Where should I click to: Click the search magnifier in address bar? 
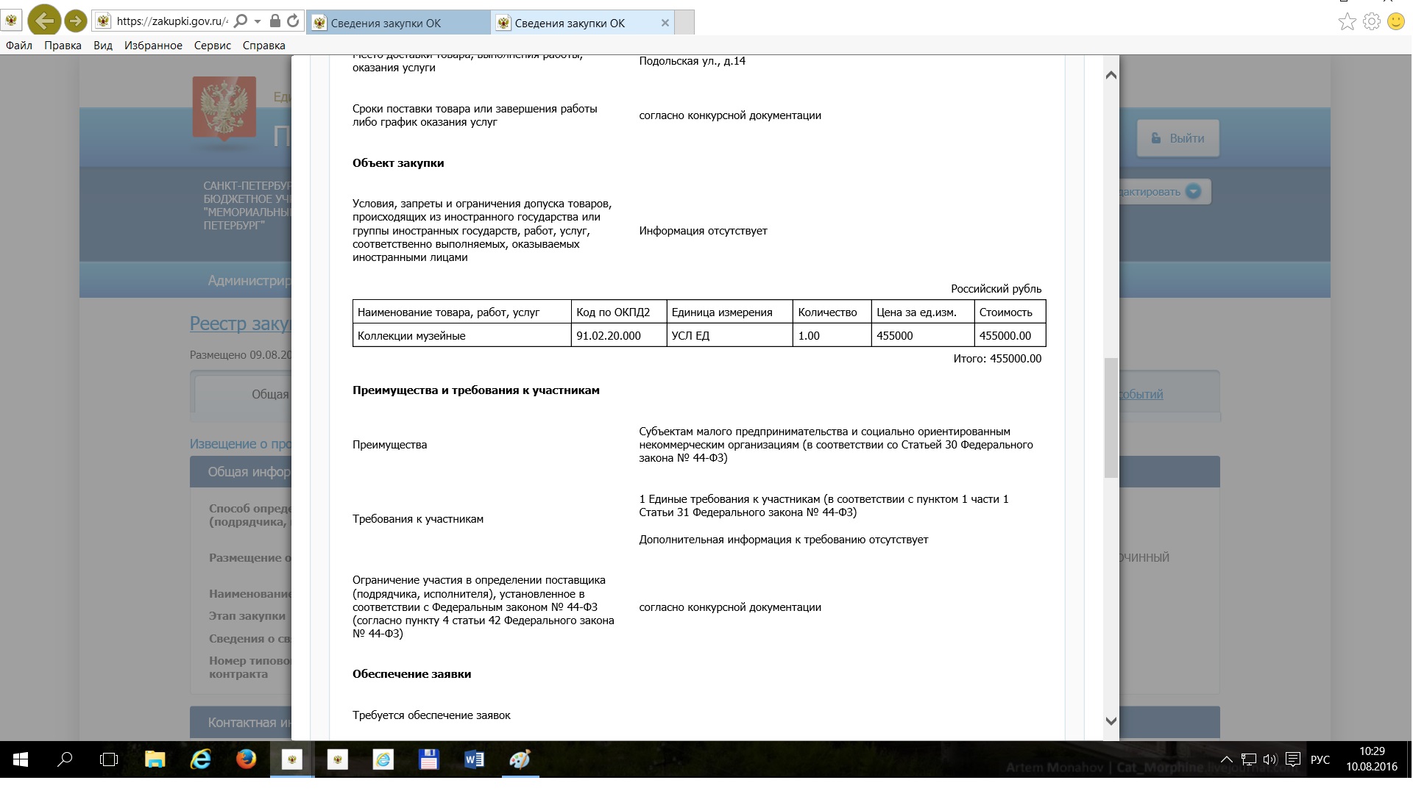[241, 21]
